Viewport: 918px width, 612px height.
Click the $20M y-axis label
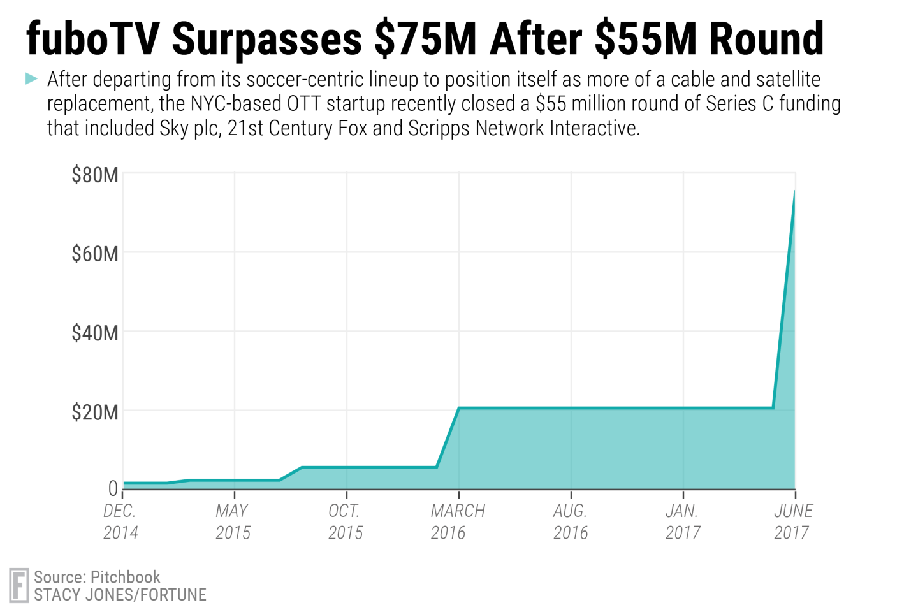pyautogui.click(x=95, y=412)
